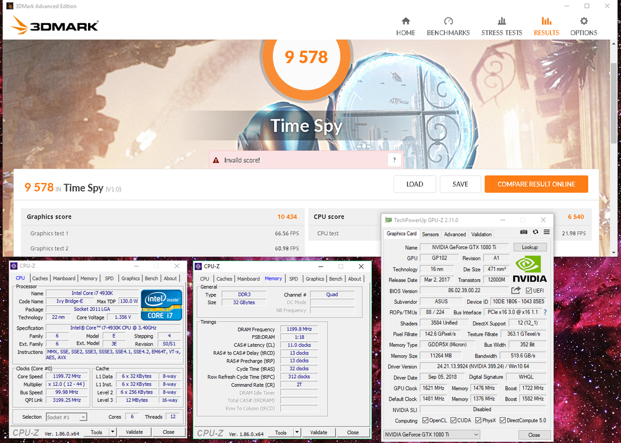Click the Bus Interface question mark
621x443 pixels.
point(545,312)
